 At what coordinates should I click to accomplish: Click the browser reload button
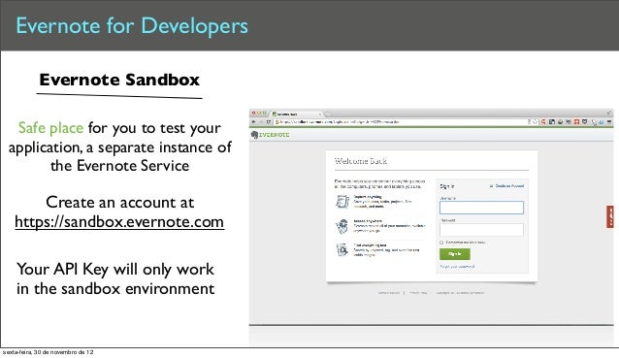click(269, 122)
